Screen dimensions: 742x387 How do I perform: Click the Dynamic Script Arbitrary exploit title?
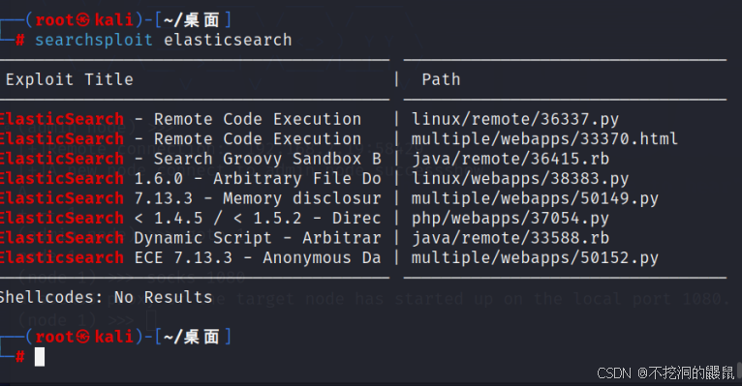257,238
